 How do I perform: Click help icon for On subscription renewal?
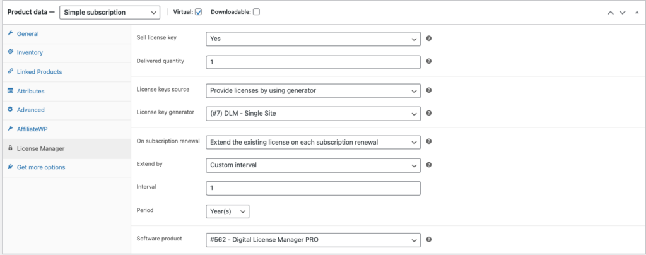428,141
